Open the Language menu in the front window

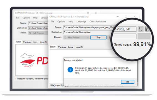click(x=81, y=22)
